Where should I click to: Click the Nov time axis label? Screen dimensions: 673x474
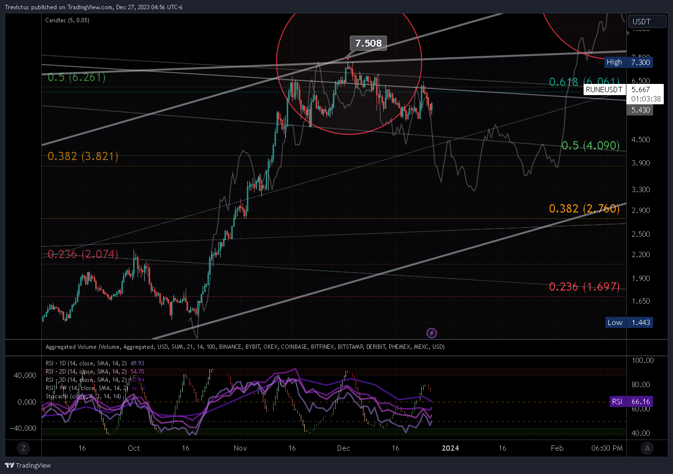(240, 448)
